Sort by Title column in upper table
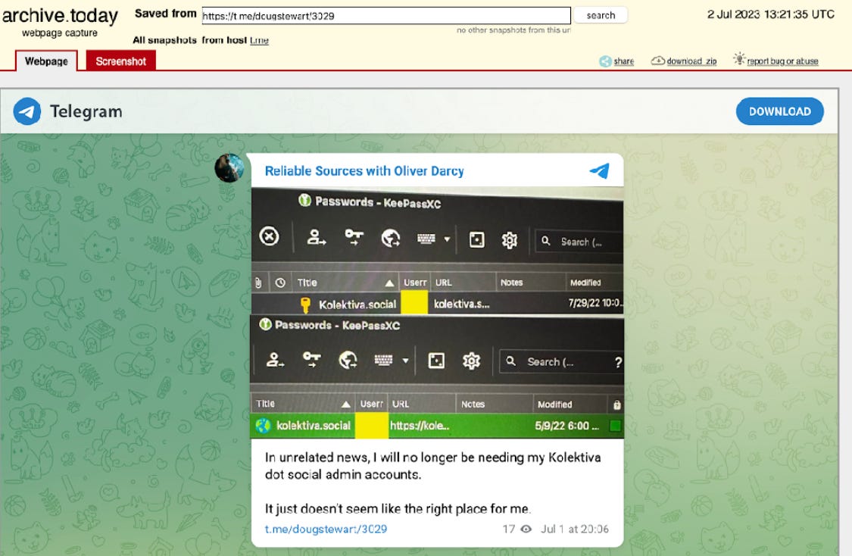 point(345,283)
